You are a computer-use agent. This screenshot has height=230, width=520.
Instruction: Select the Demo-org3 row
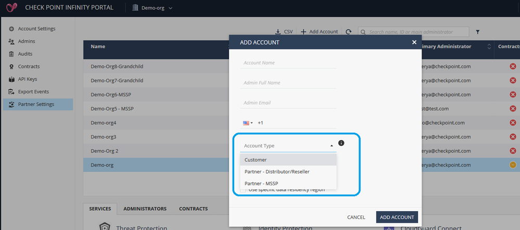click(156, 137)
